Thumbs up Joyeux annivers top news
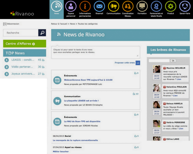 click(43, 74)
